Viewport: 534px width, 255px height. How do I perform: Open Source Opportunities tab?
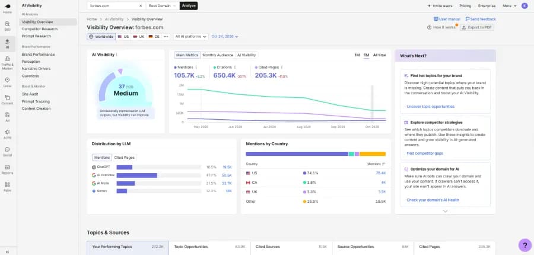373,247
